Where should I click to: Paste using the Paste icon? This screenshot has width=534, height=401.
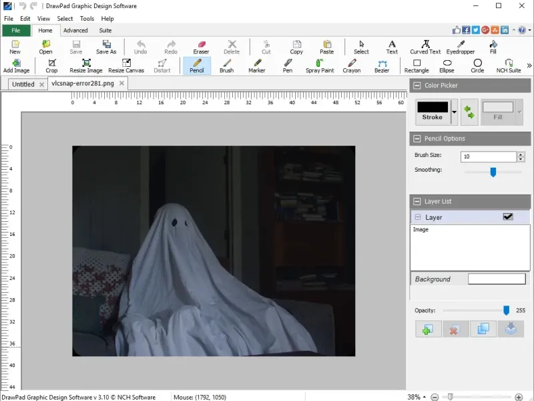click(x=326, y=47)
